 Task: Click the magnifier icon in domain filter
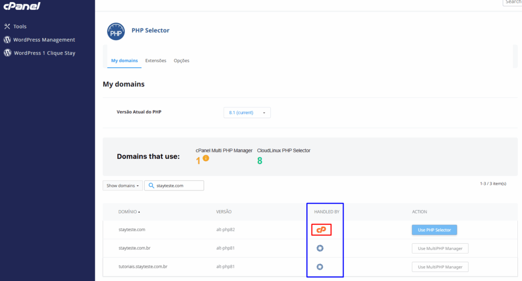point(151,186)
